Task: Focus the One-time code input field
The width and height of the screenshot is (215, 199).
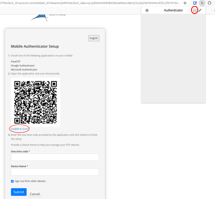Action: [x=55, y=157]
